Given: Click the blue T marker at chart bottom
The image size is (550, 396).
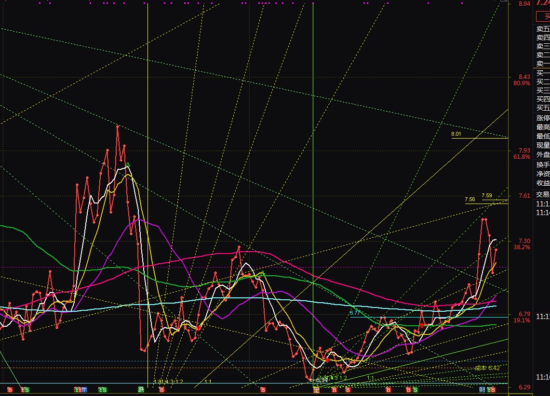Looking at the screenshot, I should (x=84, y=390).
